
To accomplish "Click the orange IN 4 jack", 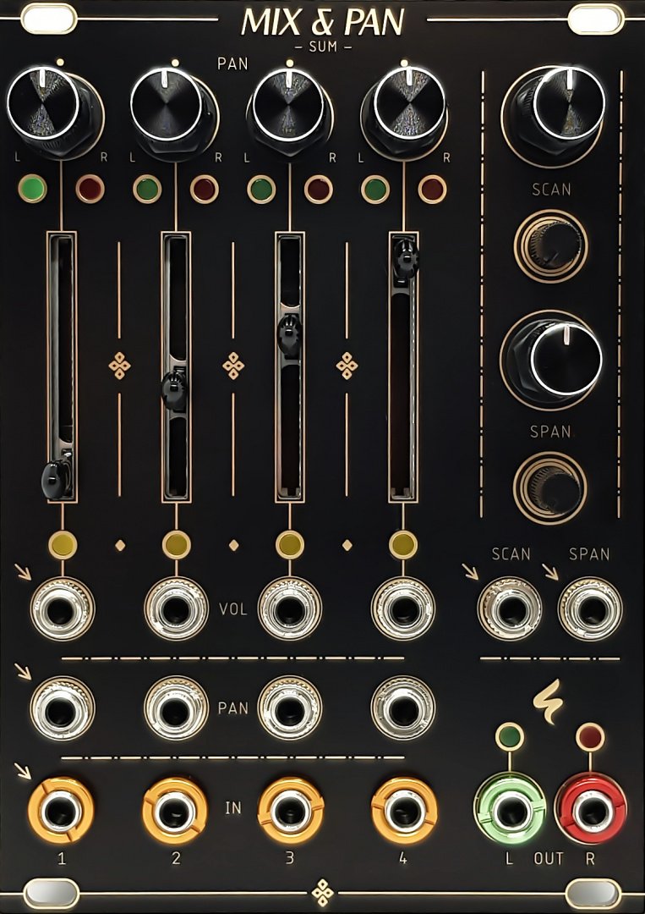I will [x=405, y=810].
